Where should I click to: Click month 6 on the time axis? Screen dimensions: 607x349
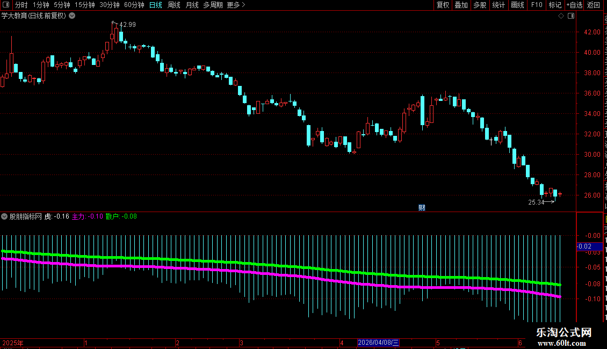(x=520, y=343)
